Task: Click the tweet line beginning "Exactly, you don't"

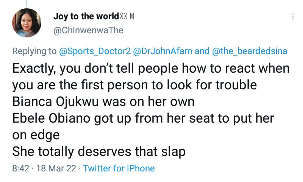Action: 151,69
